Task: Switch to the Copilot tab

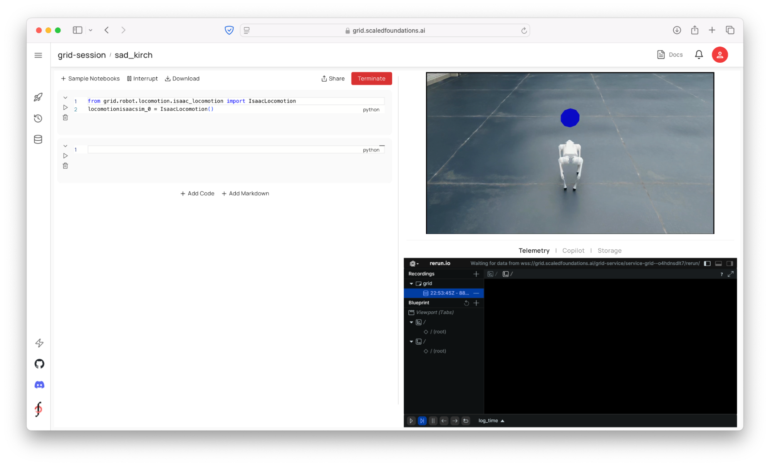Action: tap(573, 251)
